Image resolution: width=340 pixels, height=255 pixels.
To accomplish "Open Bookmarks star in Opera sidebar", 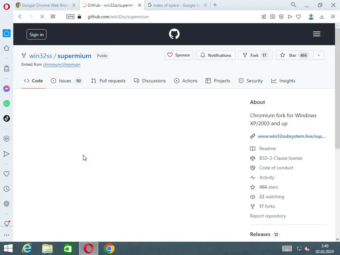I will click(x=7, y=48).
